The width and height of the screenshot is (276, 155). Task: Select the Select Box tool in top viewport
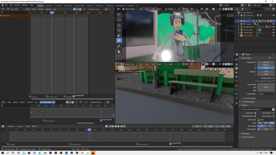pos(119,15)
